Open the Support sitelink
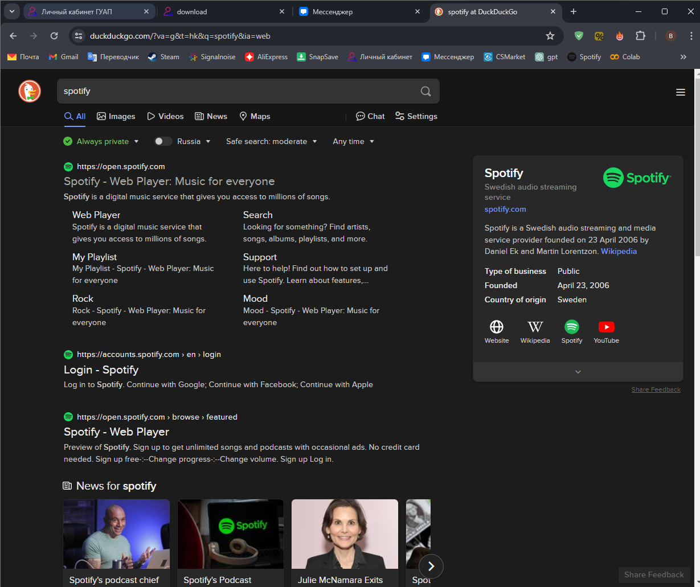Screen dimensions: 700x587 coord(260,257)
